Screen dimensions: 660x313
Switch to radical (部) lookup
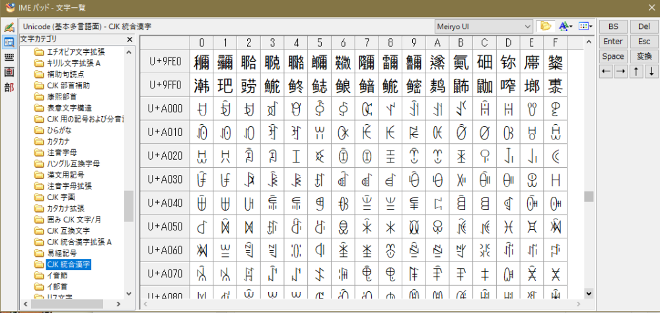click(9, 87)
